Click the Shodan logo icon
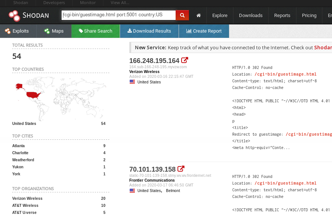This screenshot has height=215, width=332. click(x=14, y=16)
